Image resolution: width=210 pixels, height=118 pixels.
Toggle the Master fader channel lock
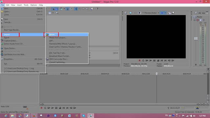(x=196, y=65)
